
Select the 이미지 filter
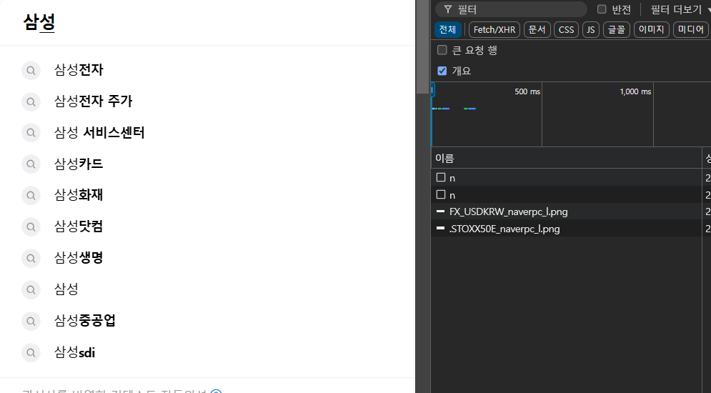(x=651, y=29)
